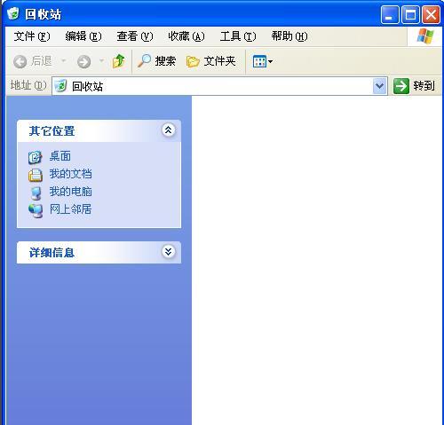
Task: Click the green 转到 go arrow icon
Action: [x=401, y=86]
